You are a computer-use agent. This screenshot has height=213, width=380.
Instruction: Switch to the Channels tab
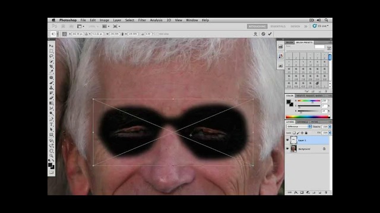[x=302, y=122]
